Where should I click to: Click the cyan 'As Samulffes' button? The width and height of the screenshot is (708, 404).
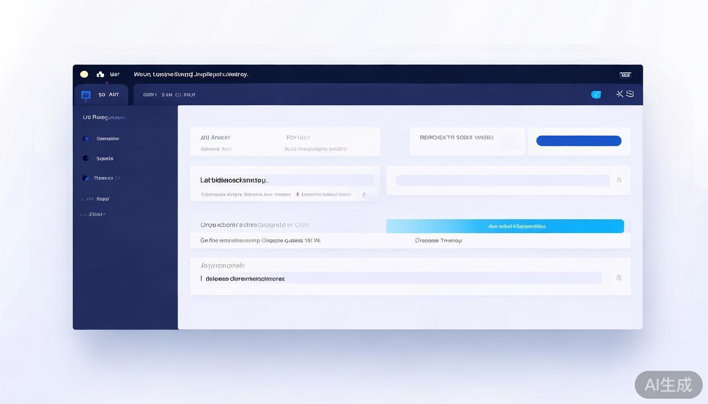point(505,226)
